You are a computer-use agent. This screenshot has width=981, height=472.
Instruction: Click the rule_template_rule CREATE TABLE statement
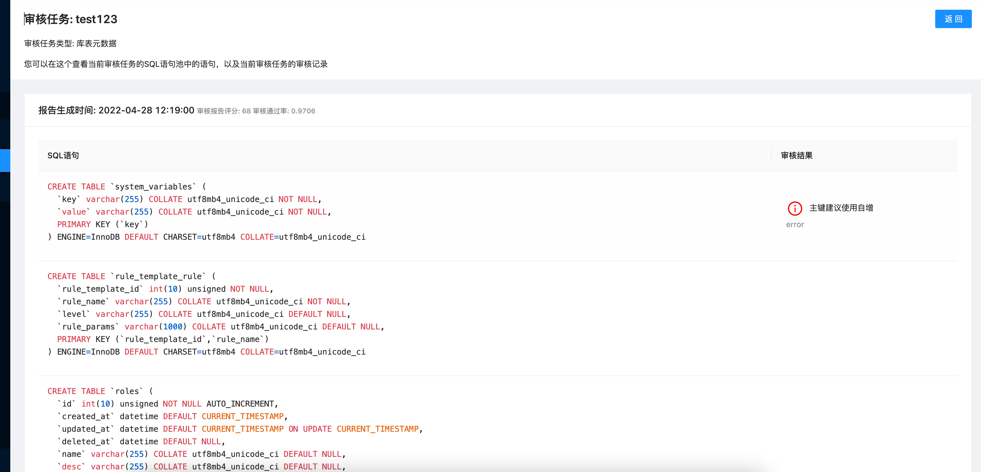[x=206, y=314]
